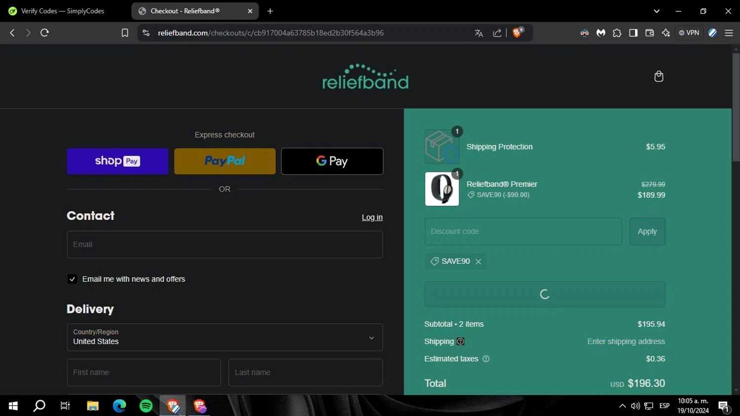
Task: Open Leo AI assistant star icon
Action: 666,33
